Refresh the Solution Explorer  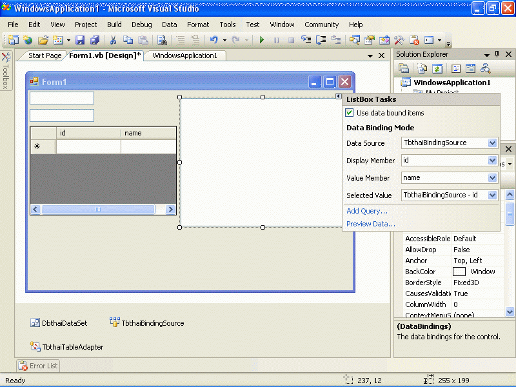point(437,68)
